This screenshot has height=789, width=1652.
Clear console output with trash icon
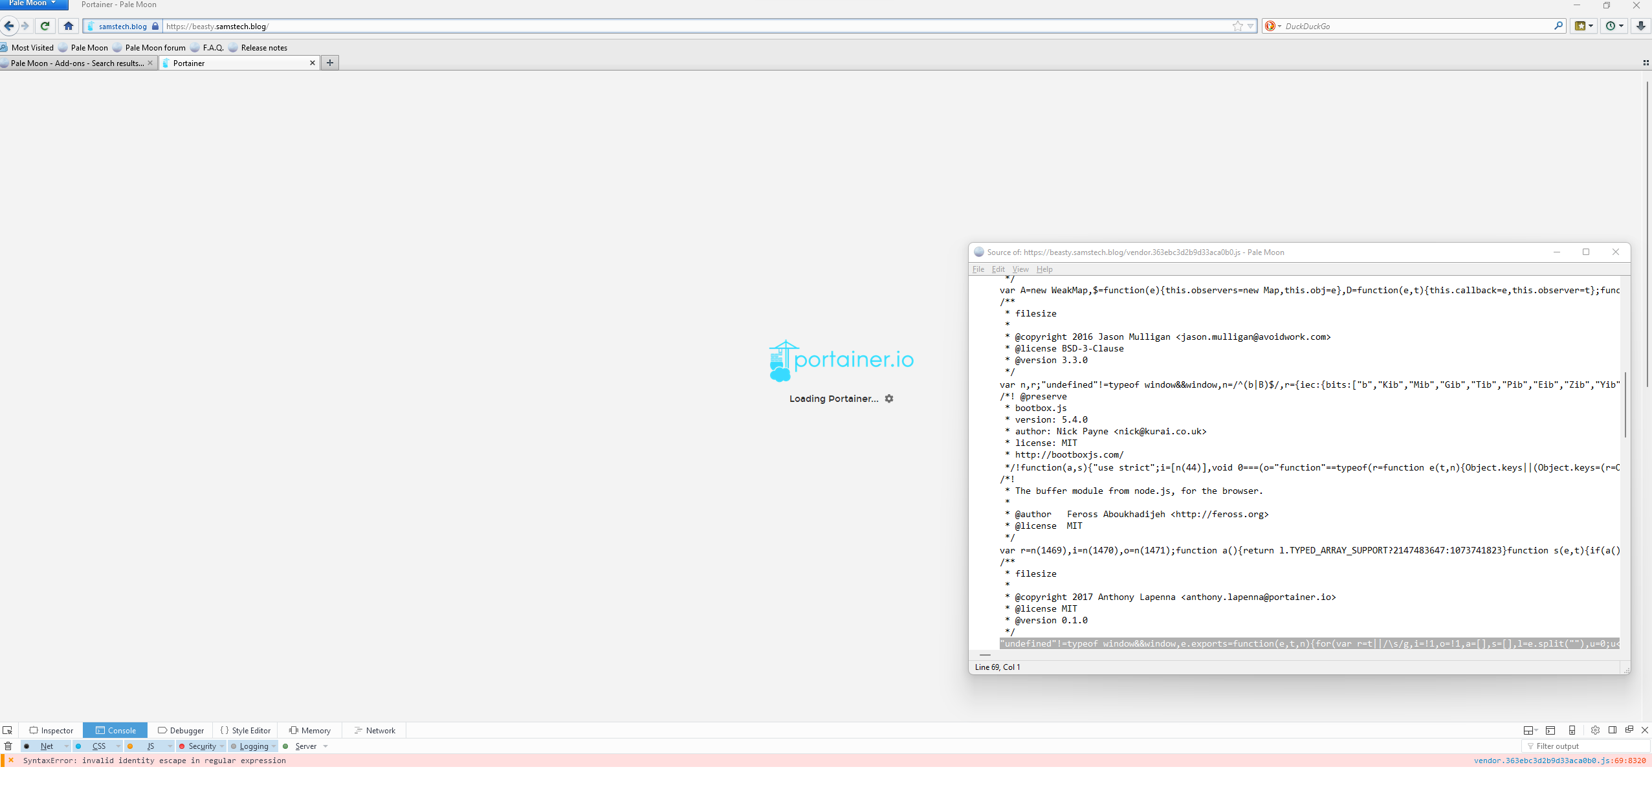pos(8,746)
